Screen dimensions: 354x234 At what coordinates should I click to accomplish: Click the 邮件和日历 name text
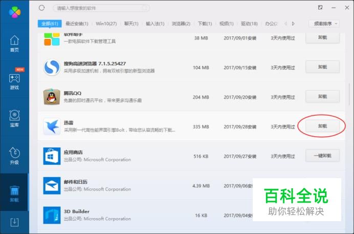[x=75, y=182]
